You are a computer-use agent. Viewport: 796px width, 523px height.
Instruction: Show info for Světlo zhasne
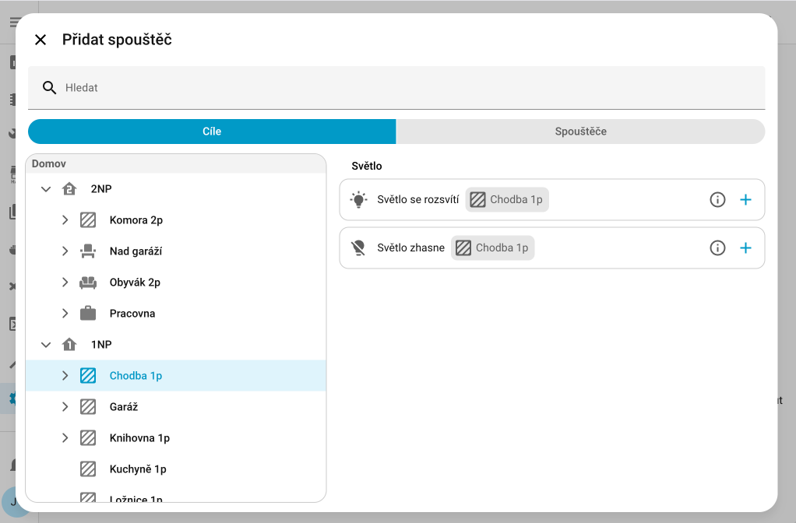point(717,248)
